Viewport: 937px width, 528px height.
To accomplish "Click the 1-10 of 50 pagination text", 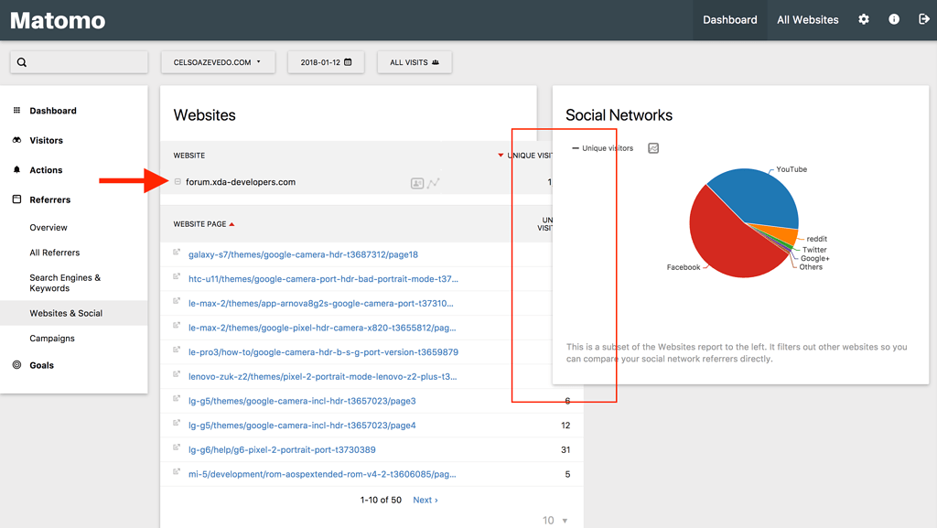I will point(381,500).
